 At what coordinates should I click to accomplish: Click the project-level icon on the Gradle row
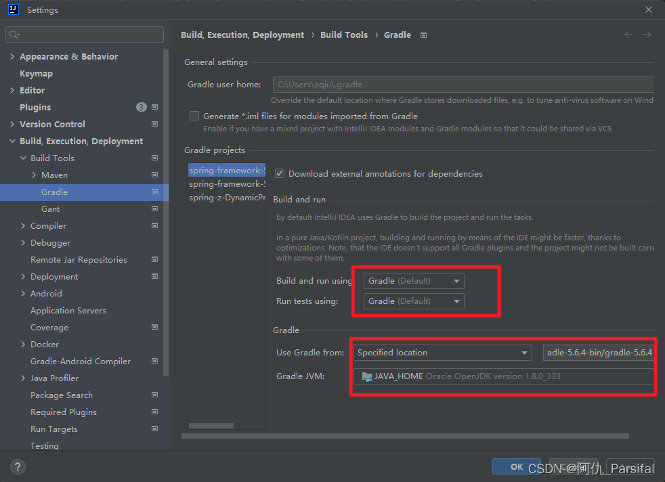[x=155, y=192]
